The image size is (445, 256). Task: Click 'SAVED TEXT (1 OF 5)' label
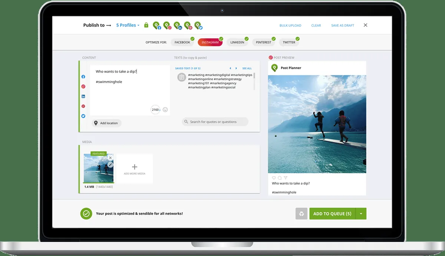click(x=188, y=68)
